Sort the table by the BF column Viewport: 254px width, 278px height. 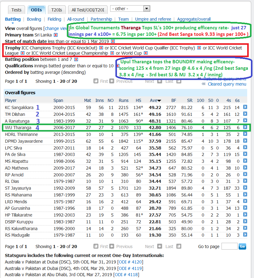pyautogui.click(x=174, y=100)
